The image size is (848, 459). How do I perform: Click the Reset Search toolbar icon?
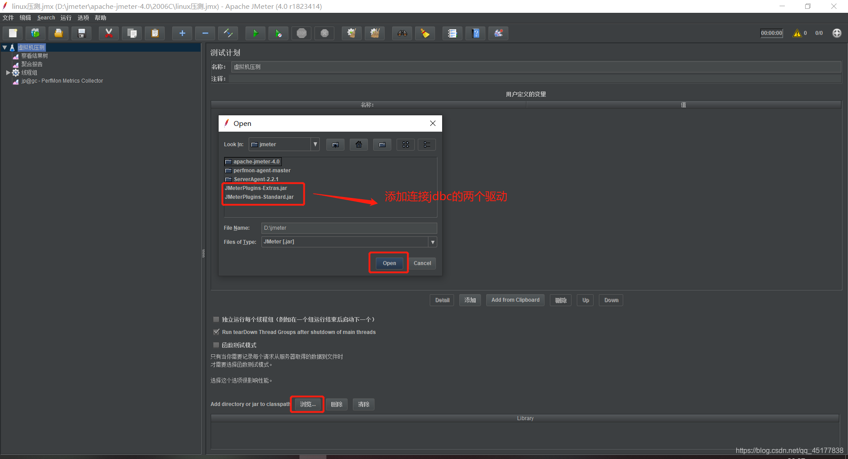click(x=425, y=33)
